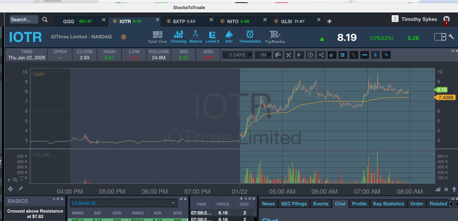Screen dimensions: 458x221
Task: Open the drawing tools palette icon
Action: tap(278, 55)
